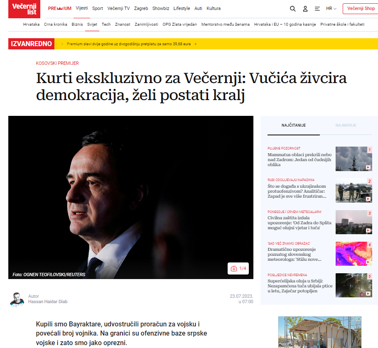The height and width of the screenshot is (348, 378).
Task: Go to the Večernji list logo home
Action: [24, 9]
